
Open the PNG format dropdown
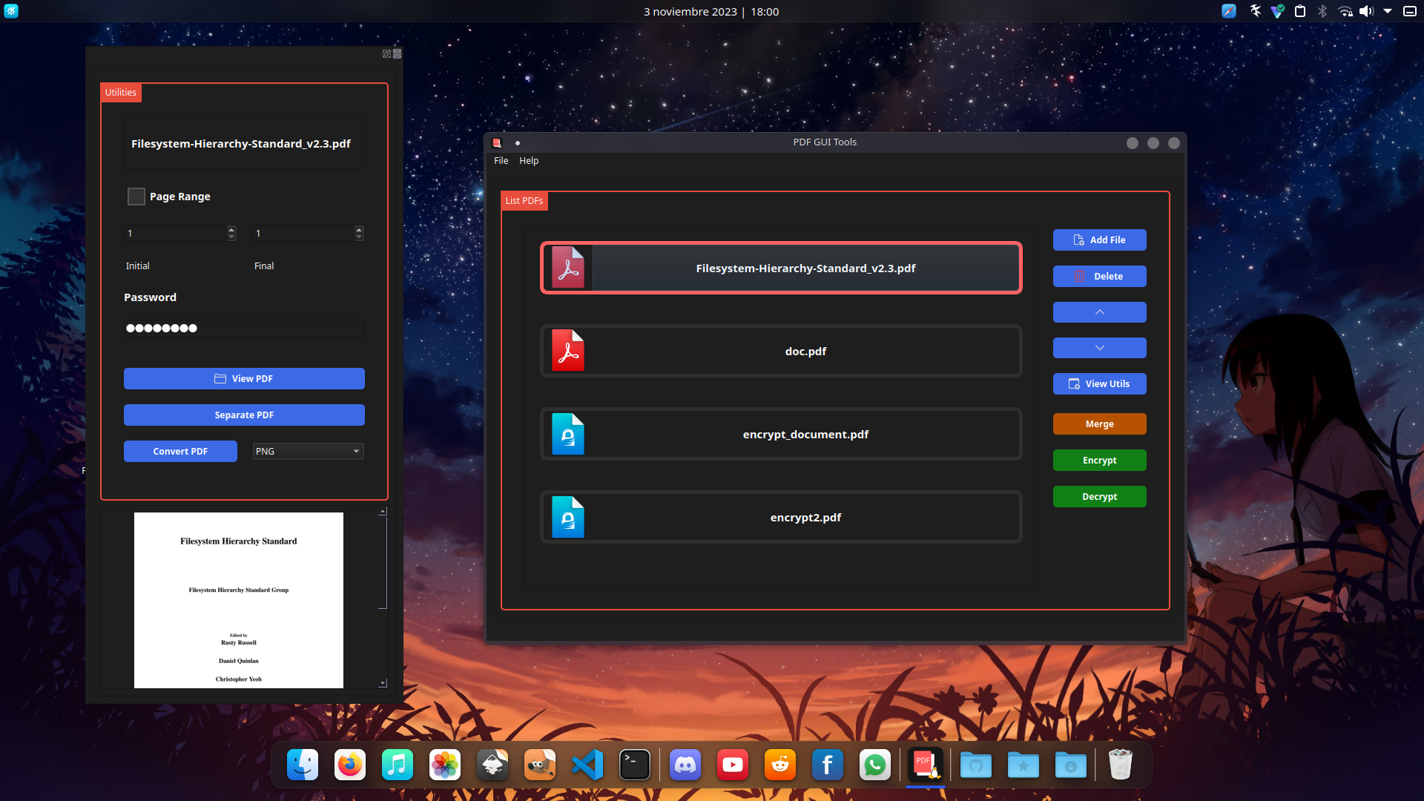308,451
